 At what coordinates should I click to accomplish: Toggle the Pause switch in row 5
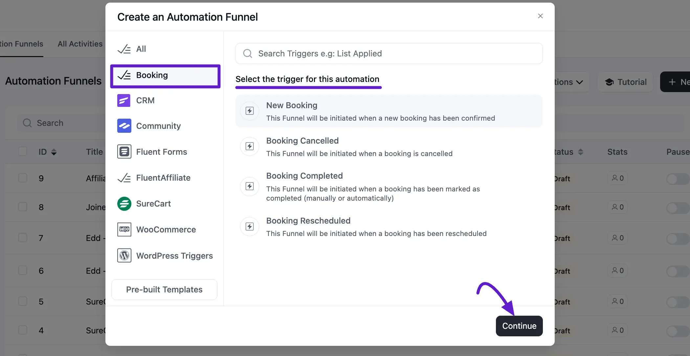(x=678, y=302)
